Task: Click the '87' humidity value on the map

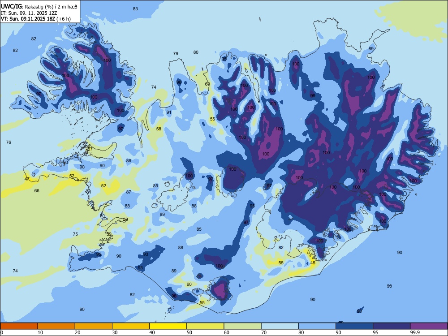Action: point(129,192)
